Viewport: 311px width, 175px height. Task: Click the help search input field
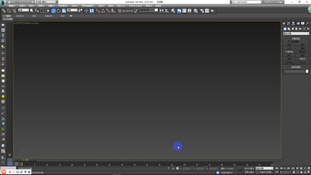247,2
